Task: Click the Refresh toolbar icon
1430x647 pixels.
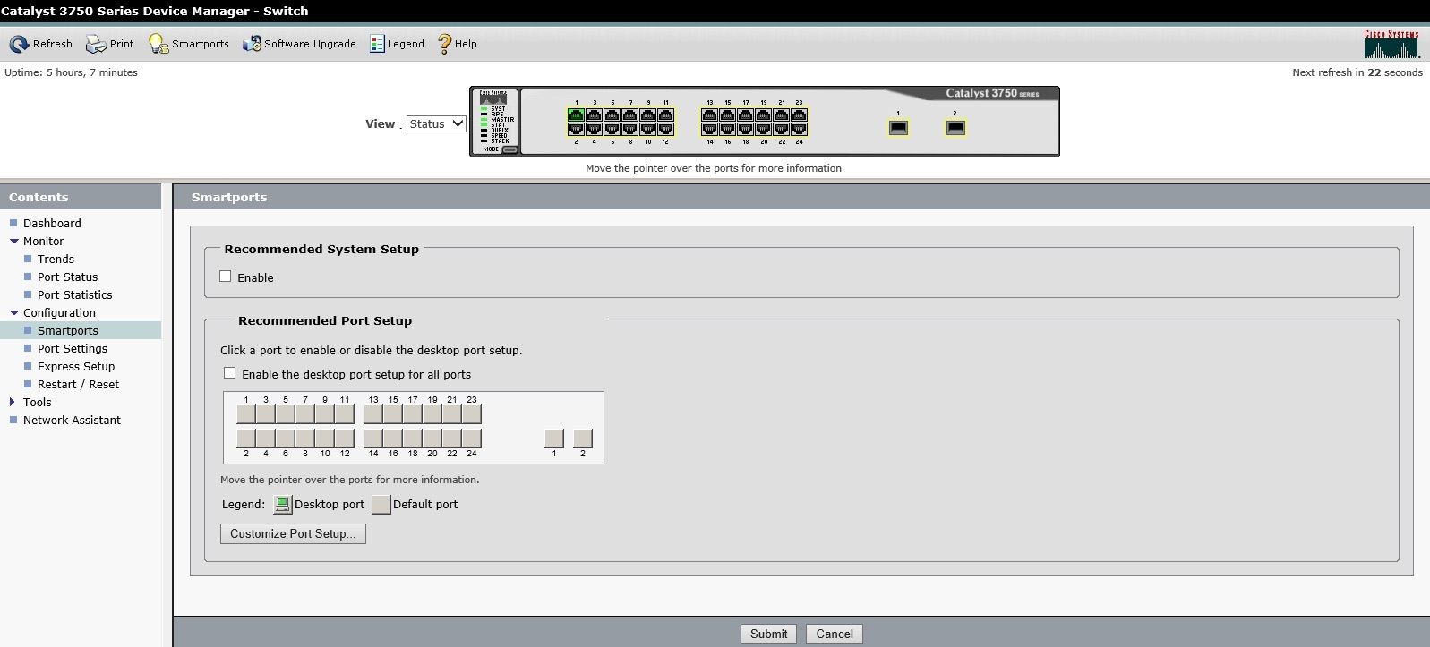Action: 20,44
